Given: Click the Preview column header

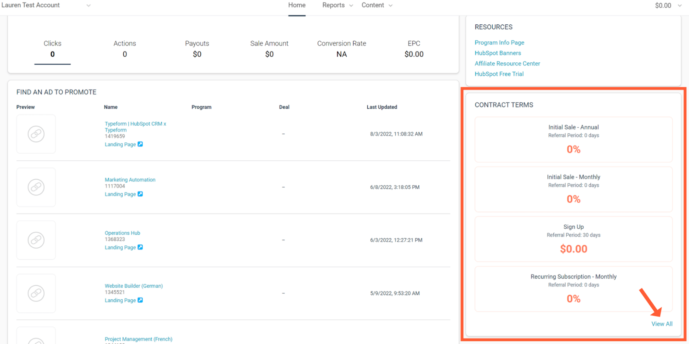Looking at the screenshot, I should coord(25,107).
